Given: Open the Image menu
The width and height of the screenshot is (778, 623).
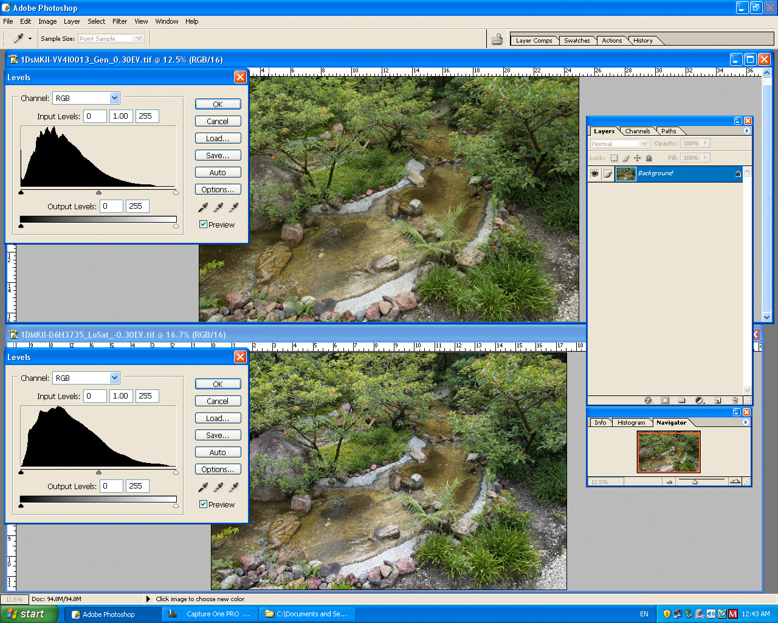Looking at the screenshot, I should point(47,21).
